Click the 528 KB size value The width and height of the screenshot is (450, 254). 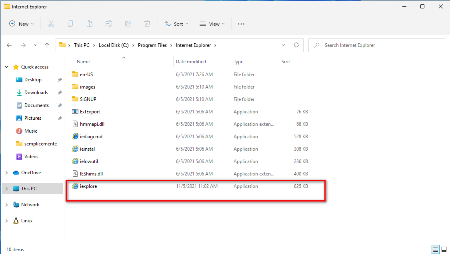301,137
